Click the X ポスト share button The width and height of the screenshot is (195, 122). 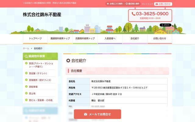165,25
